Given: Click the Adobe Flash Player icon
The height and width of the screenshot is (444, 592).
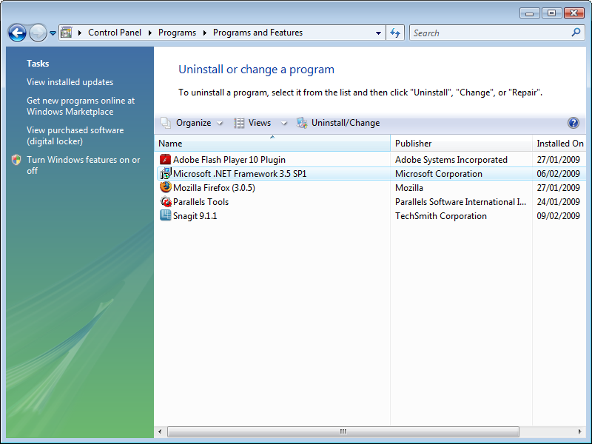Looking at the screenshot, I should 165,159.
